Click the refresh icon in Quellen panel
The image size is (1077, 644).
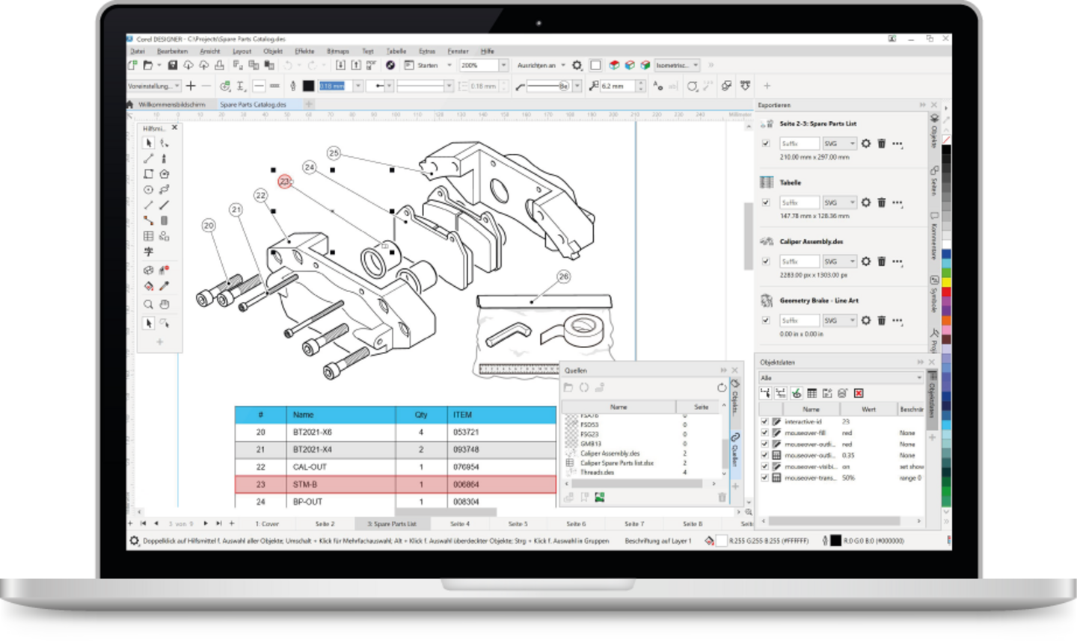pos(721,388)
